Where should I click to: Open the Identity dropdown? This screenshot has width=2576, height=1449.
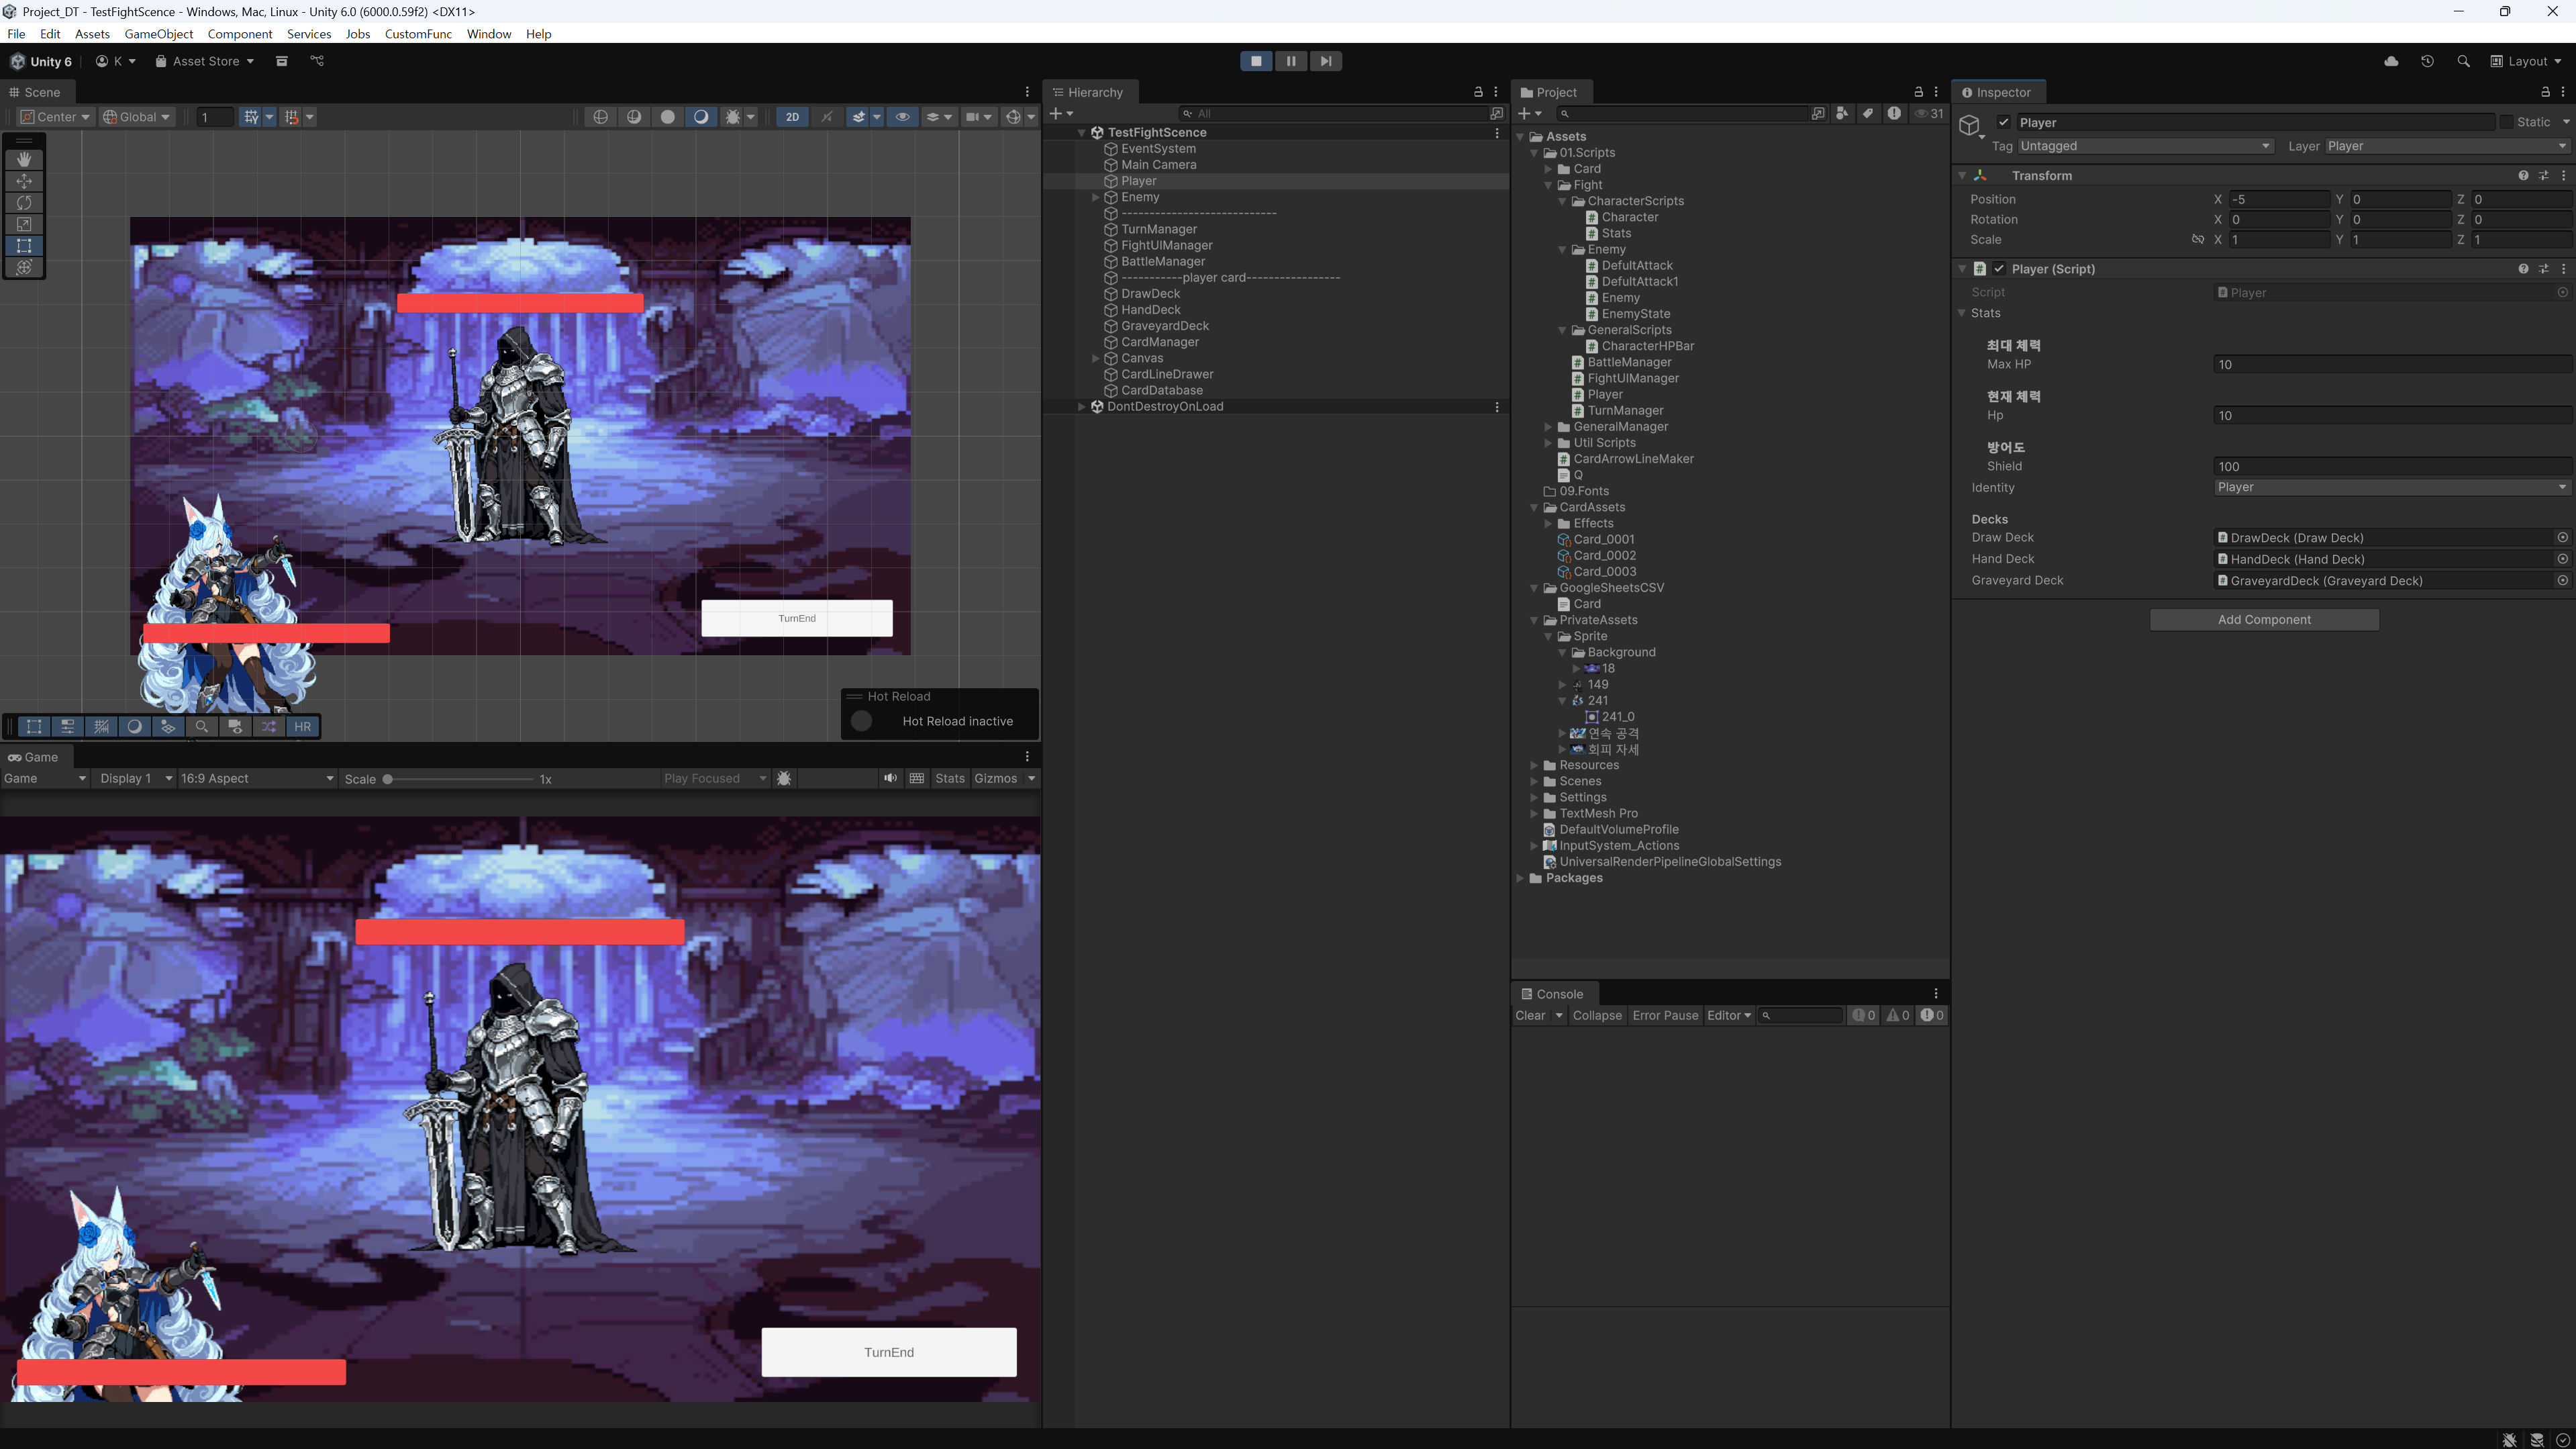[x=2390, y=487]
